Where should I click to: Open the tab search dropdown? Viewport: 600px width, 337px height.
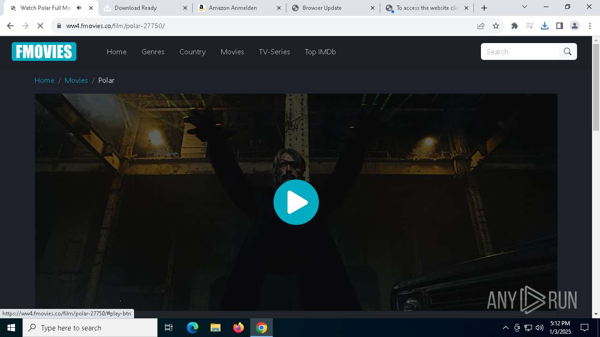(525, 7)
